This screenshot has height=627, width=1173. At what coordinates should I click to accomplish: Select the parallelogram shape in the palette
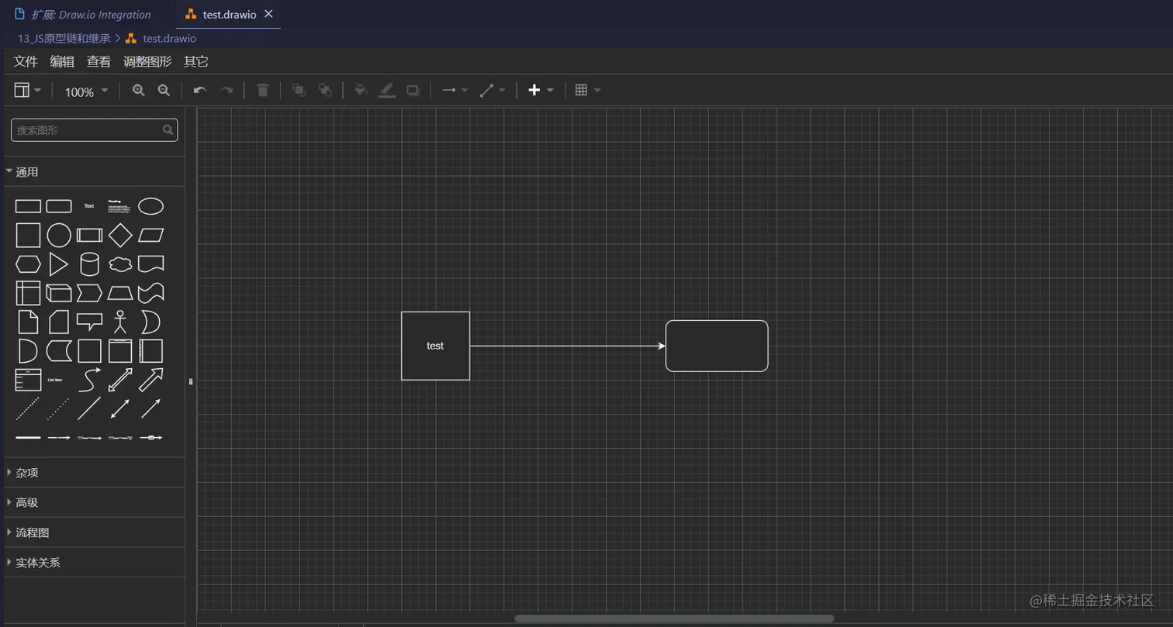tap(151, 235)
